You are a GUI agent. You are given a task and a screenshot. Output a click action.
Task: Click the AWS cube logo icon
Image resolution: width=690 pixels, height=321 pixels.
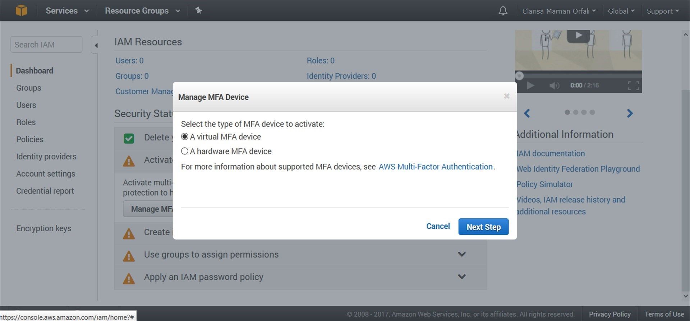coord(21,10)
